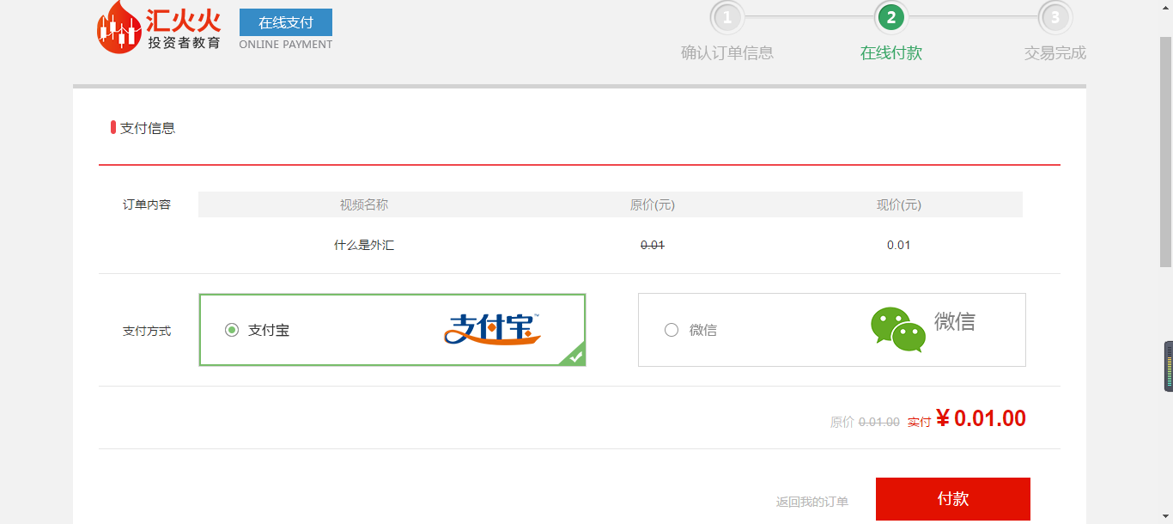Image resolution: width=1173 pixels, height=524 pixels.
Task: Click the 原价 0.01.00 strikethrough total
Action: pos(865,422)
